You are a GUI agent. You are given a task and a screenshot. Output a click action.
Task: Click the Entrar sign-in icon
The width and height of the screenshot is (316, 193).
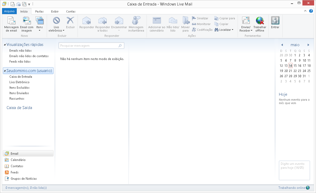(275, 21)
